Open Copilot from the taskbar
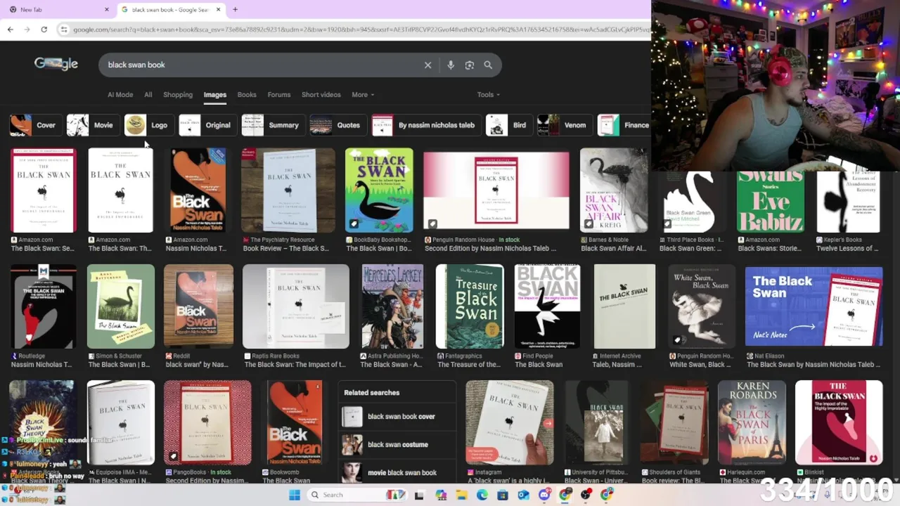The width and height of the screenshot is (900, 506). pyautogui.click(x=441, y=495)
